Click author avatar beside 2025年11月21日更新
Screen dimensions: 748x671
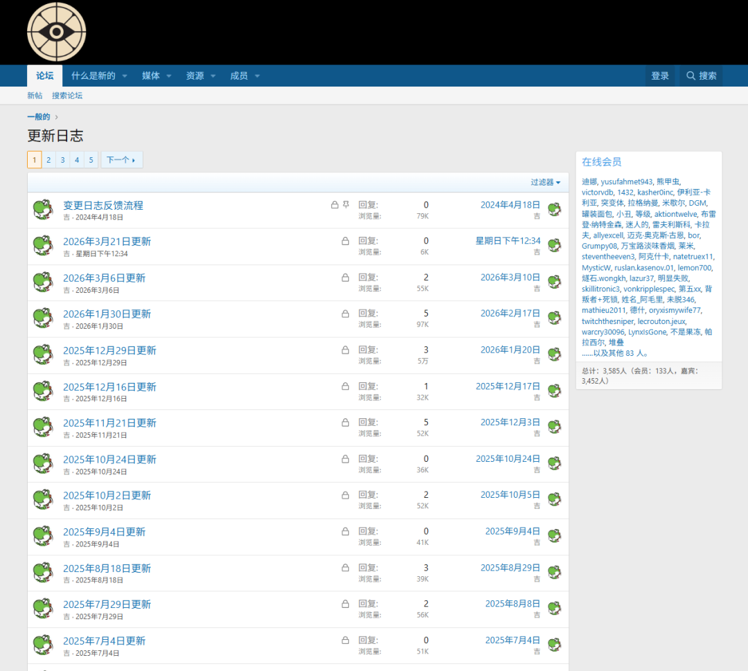(43, 427)
